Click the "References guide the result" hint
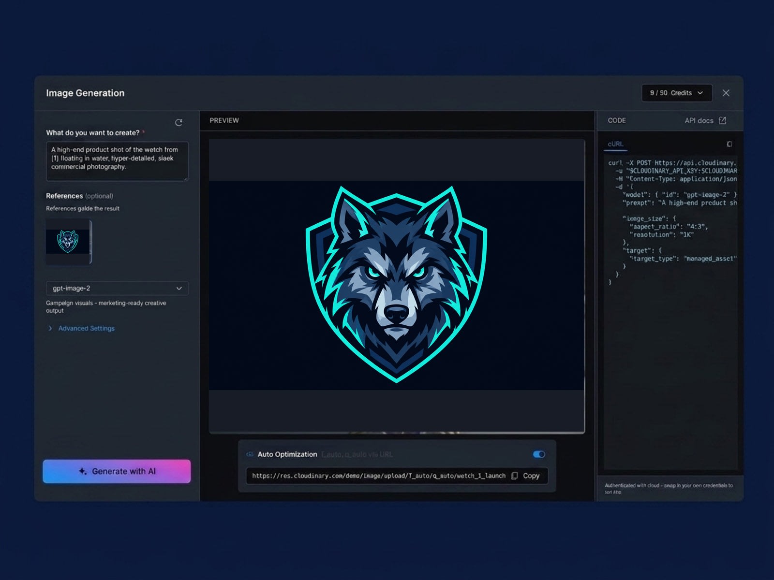Image resolution: width=774 pixels, height=580 pixels. [82, 208]
